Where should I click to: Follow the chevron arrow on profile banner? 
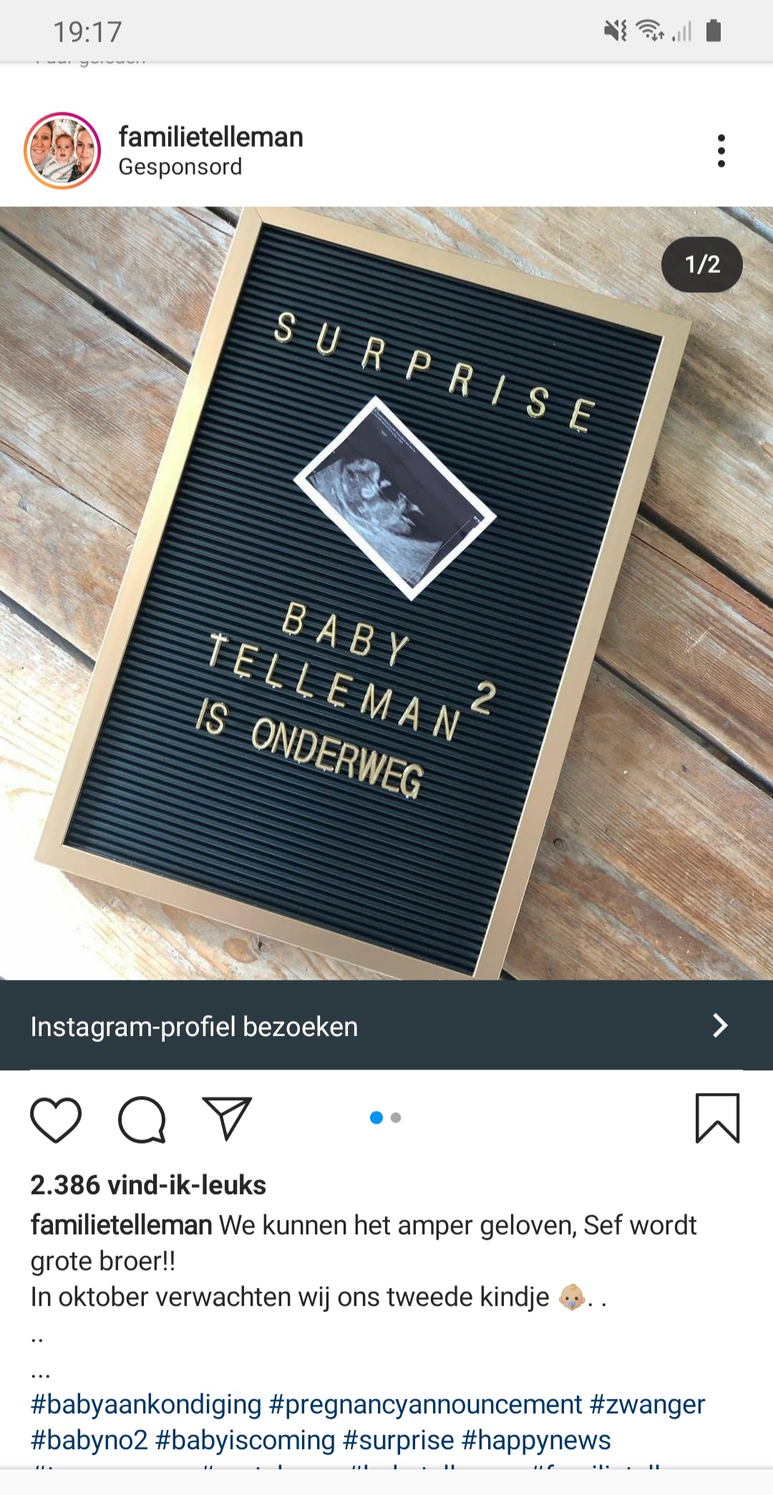[720, 1026]
